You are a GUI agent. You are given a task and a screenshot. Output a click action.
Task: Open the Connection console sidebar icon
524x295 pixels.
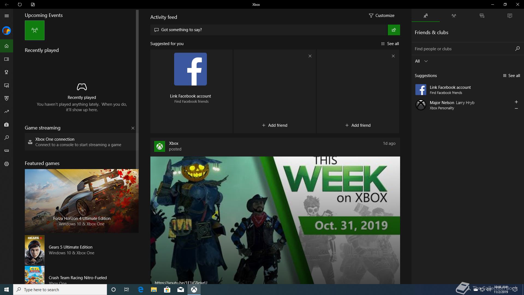[x=7, y=151]
